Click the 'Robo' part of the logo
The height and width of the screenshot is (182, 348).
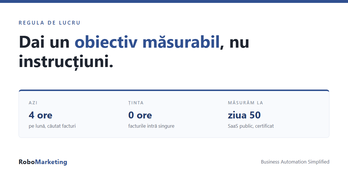(27, 162)
